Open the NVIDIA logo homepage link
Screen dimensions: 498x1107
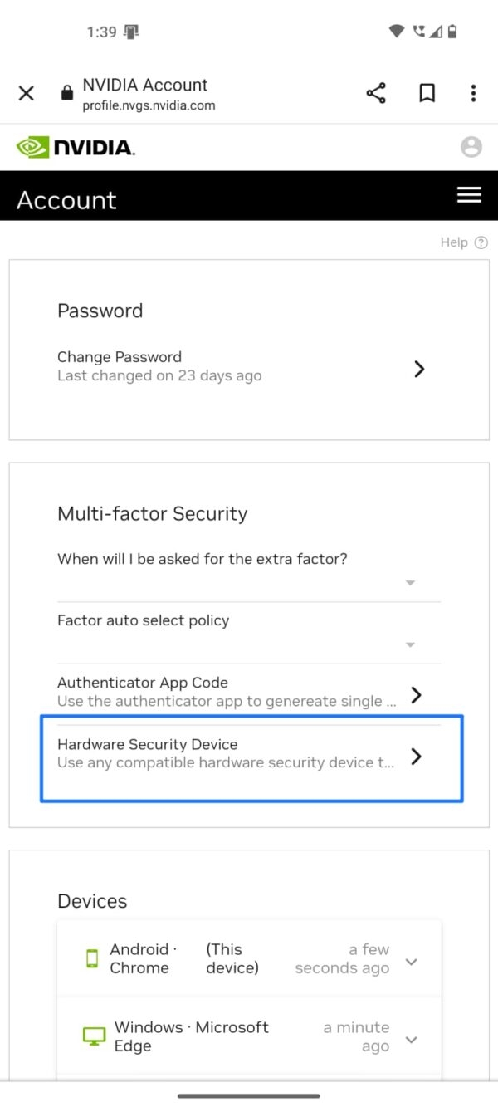[75, 146]
